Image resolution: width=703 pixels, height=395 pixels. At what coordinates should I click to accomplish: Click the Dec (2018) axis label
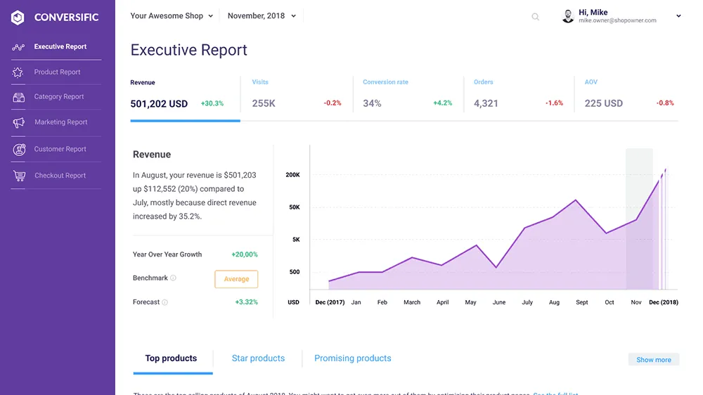click(664, 303)
